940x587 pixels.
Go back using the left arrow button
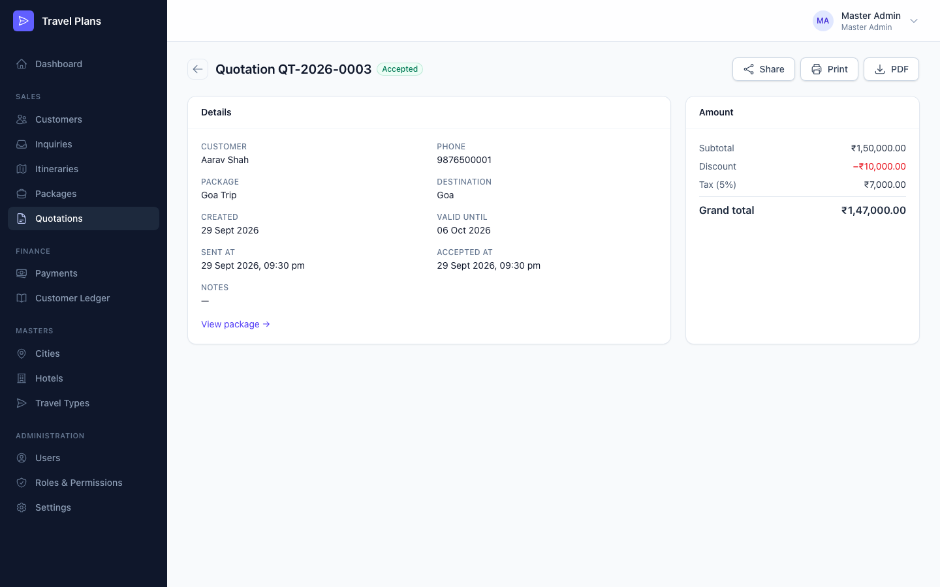[x=198, y=69]
